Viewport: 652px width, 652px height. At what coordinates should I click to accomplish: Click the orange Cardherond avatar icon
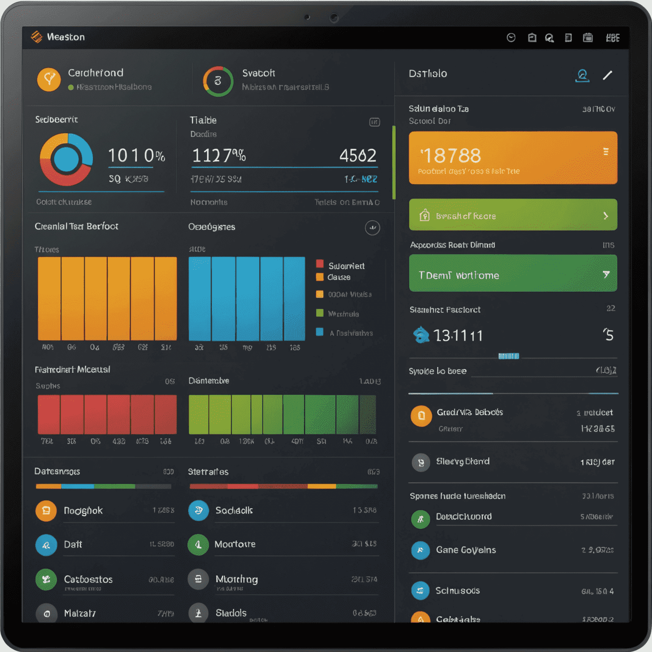point(49,79)
